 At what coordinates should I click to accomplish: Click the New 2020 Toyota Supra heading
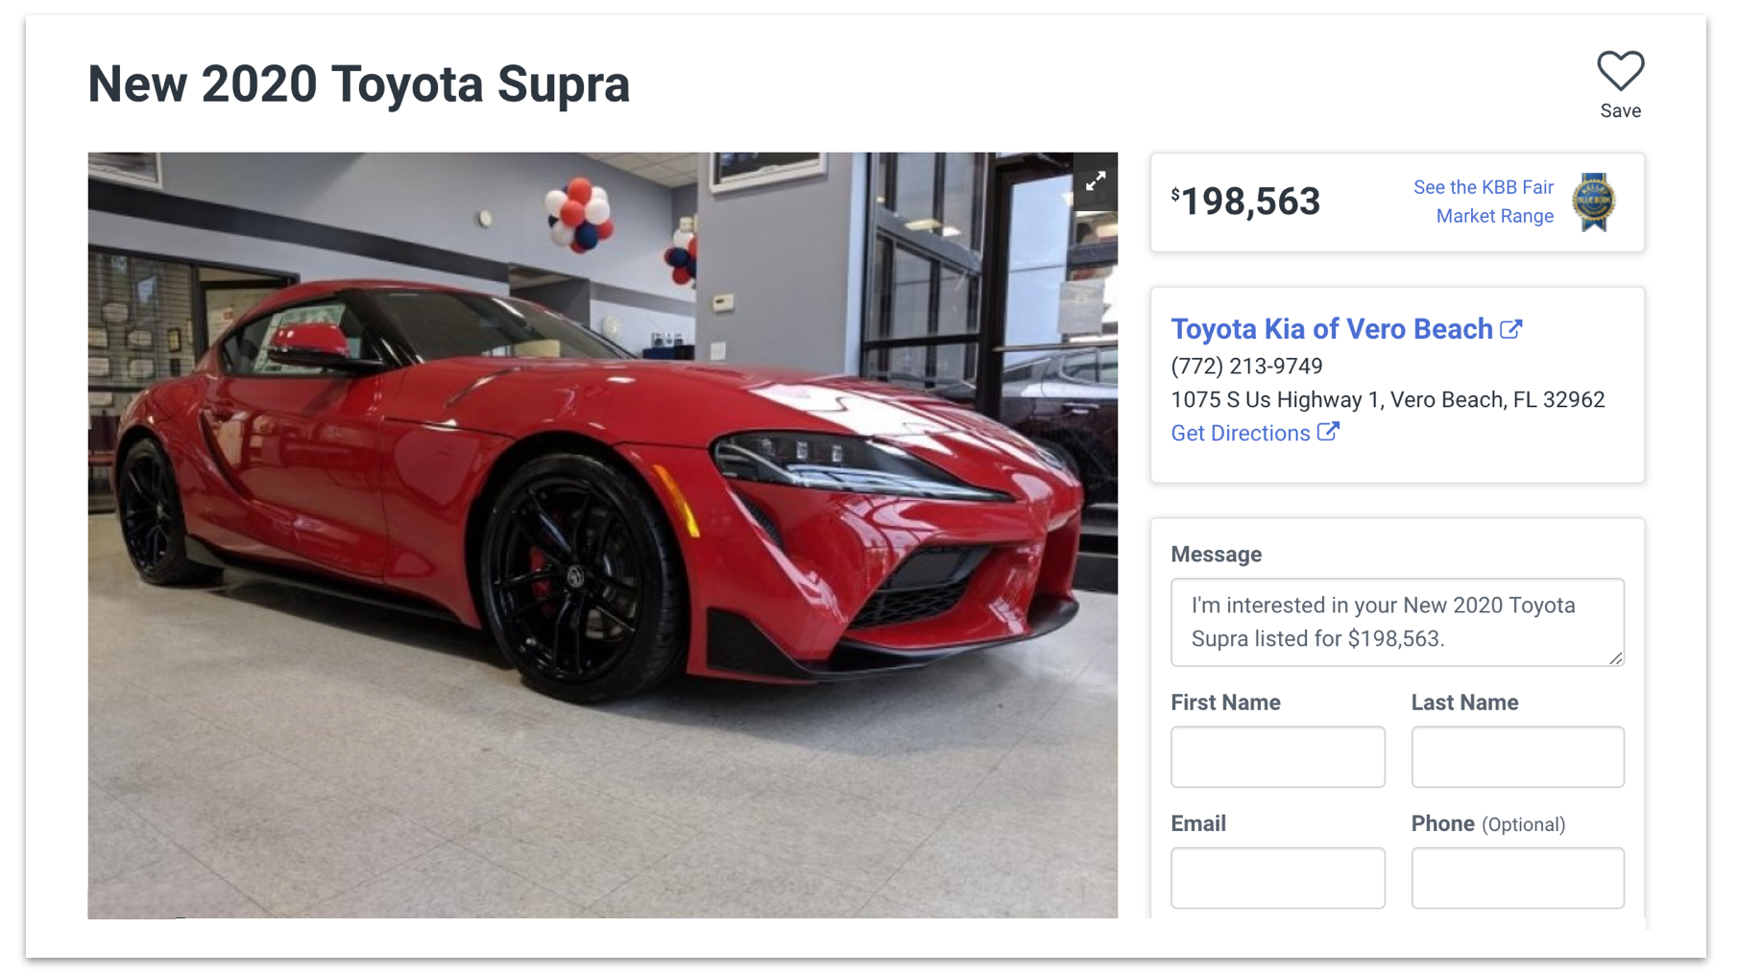359,84
